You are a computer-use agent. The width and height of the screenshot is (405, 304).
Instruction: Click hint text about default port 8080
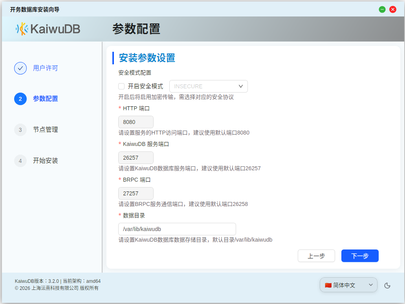pyautogui.click(x=184, y=133)
